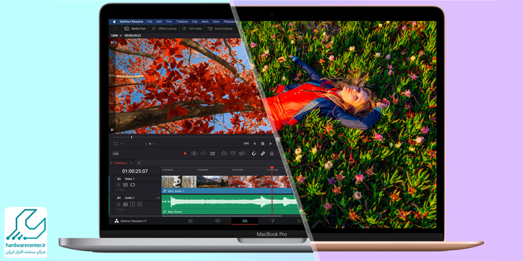Screen dimensions: 523x261
Task: Select the A1 track destination control
Action: tap(118, 198)
